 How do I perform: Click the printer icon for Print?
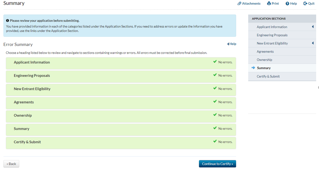[x=269, y=4]
